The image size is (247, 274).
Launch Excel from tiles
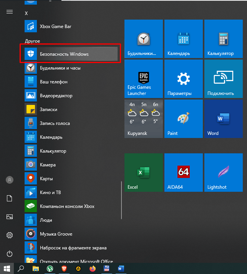pos(144,173)
